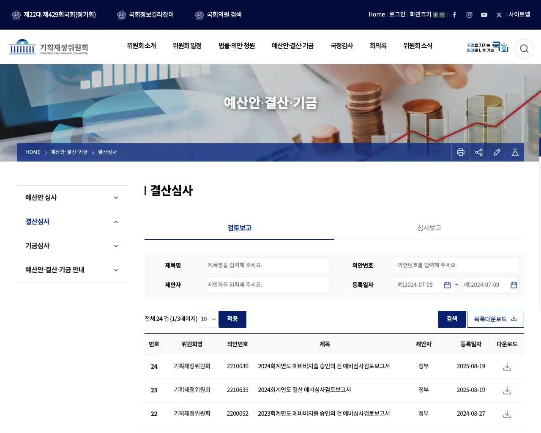Click emblem icon beside 국회정보길라잡이
Image resolution: width=541 pixels, height=433 pixels.
122,15
